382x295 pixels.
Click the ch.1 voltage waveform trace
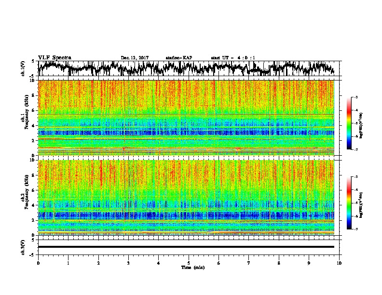click(186, 68)
